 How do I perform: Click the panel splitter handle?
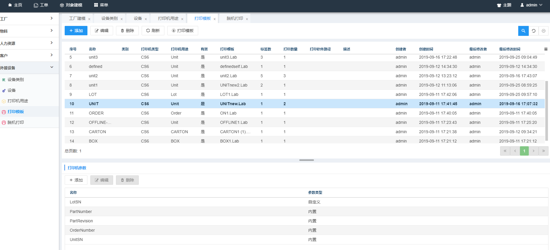tap(306, 160)
